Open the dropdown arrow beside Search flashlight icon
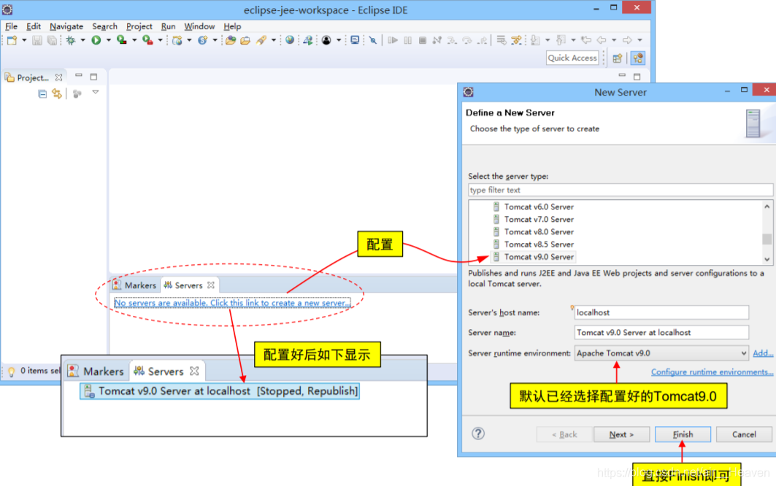 pyautogui.click(x=273, y=41)
